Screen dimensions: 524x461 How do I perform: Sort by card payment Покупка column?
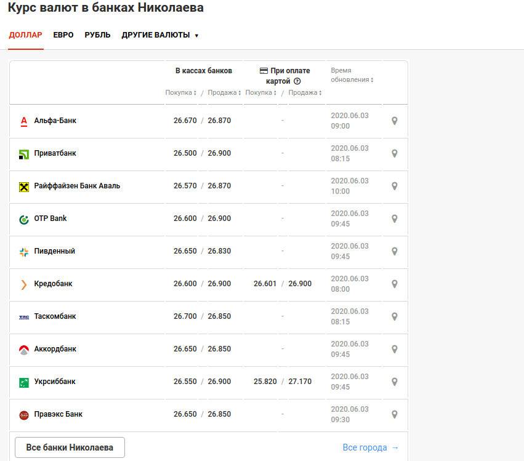tap(261, 92)
